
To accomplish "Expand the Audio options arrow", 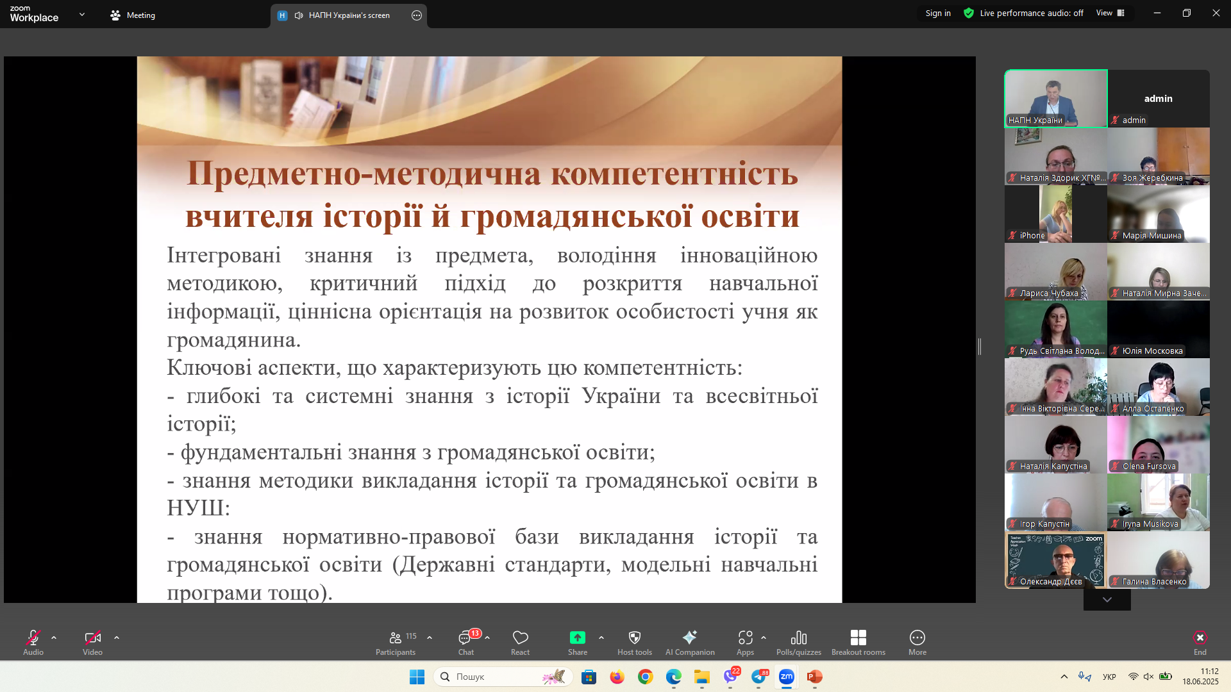I will coord(54,638).
